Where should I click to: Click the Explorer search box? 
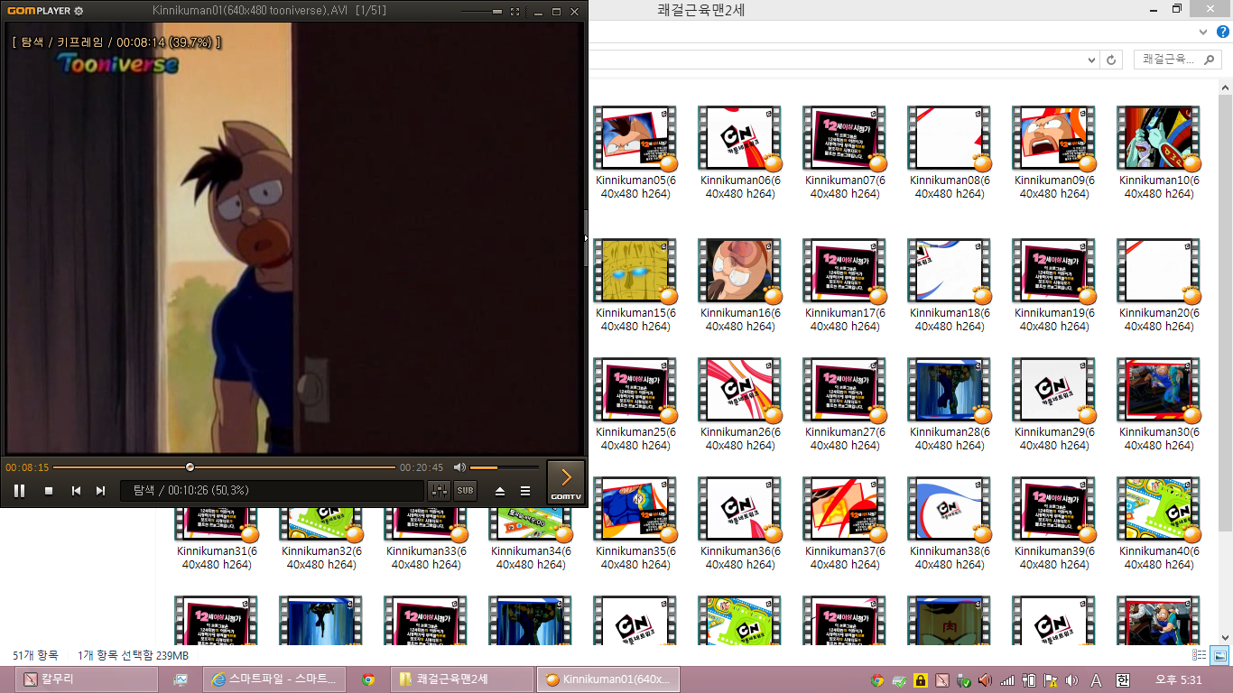[1178, 60]
